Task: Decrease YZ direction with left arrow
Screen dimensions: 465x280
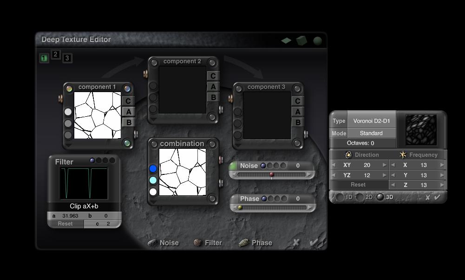Action: (x=333, y=175)
